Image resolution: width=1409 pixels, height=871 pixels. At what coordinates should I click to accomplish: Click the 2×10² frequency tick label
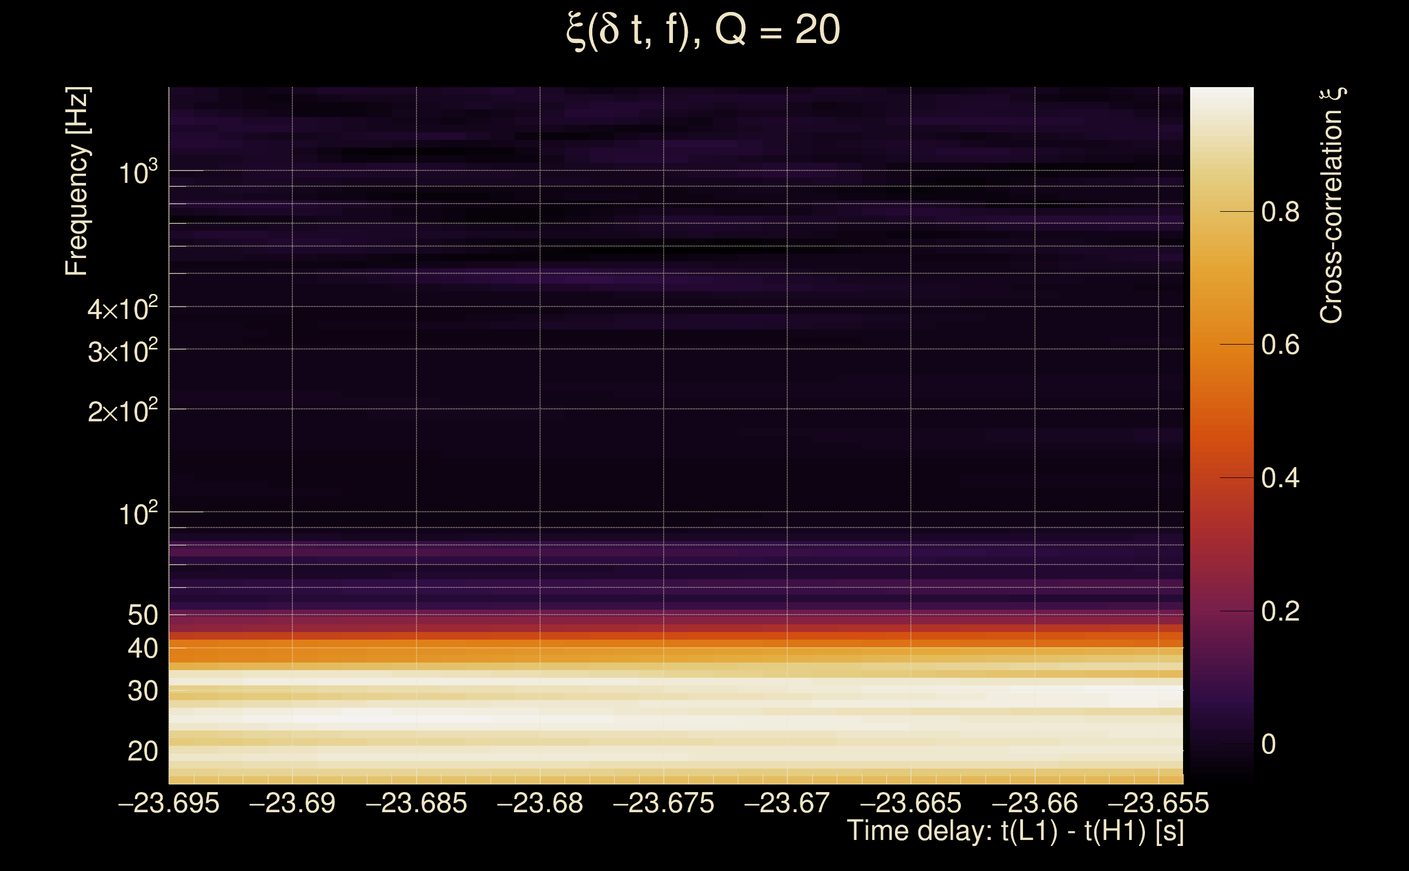[122, 412]
